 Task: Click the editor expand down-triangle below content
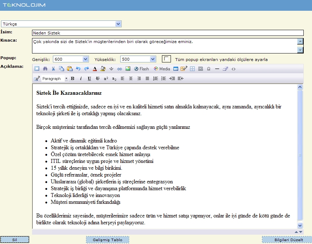[300, 232]
